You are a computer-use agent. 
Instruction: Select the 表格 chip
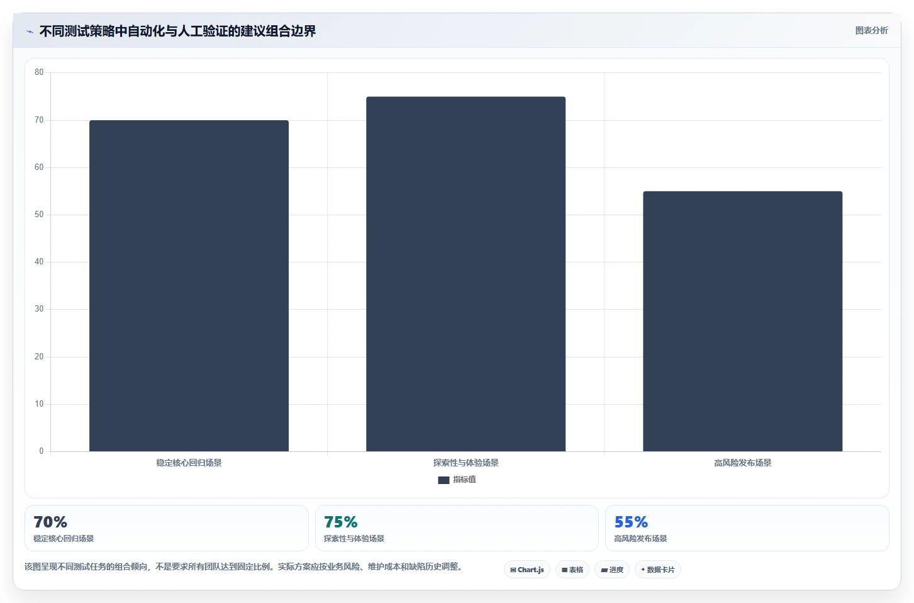(x=572, y=570)
